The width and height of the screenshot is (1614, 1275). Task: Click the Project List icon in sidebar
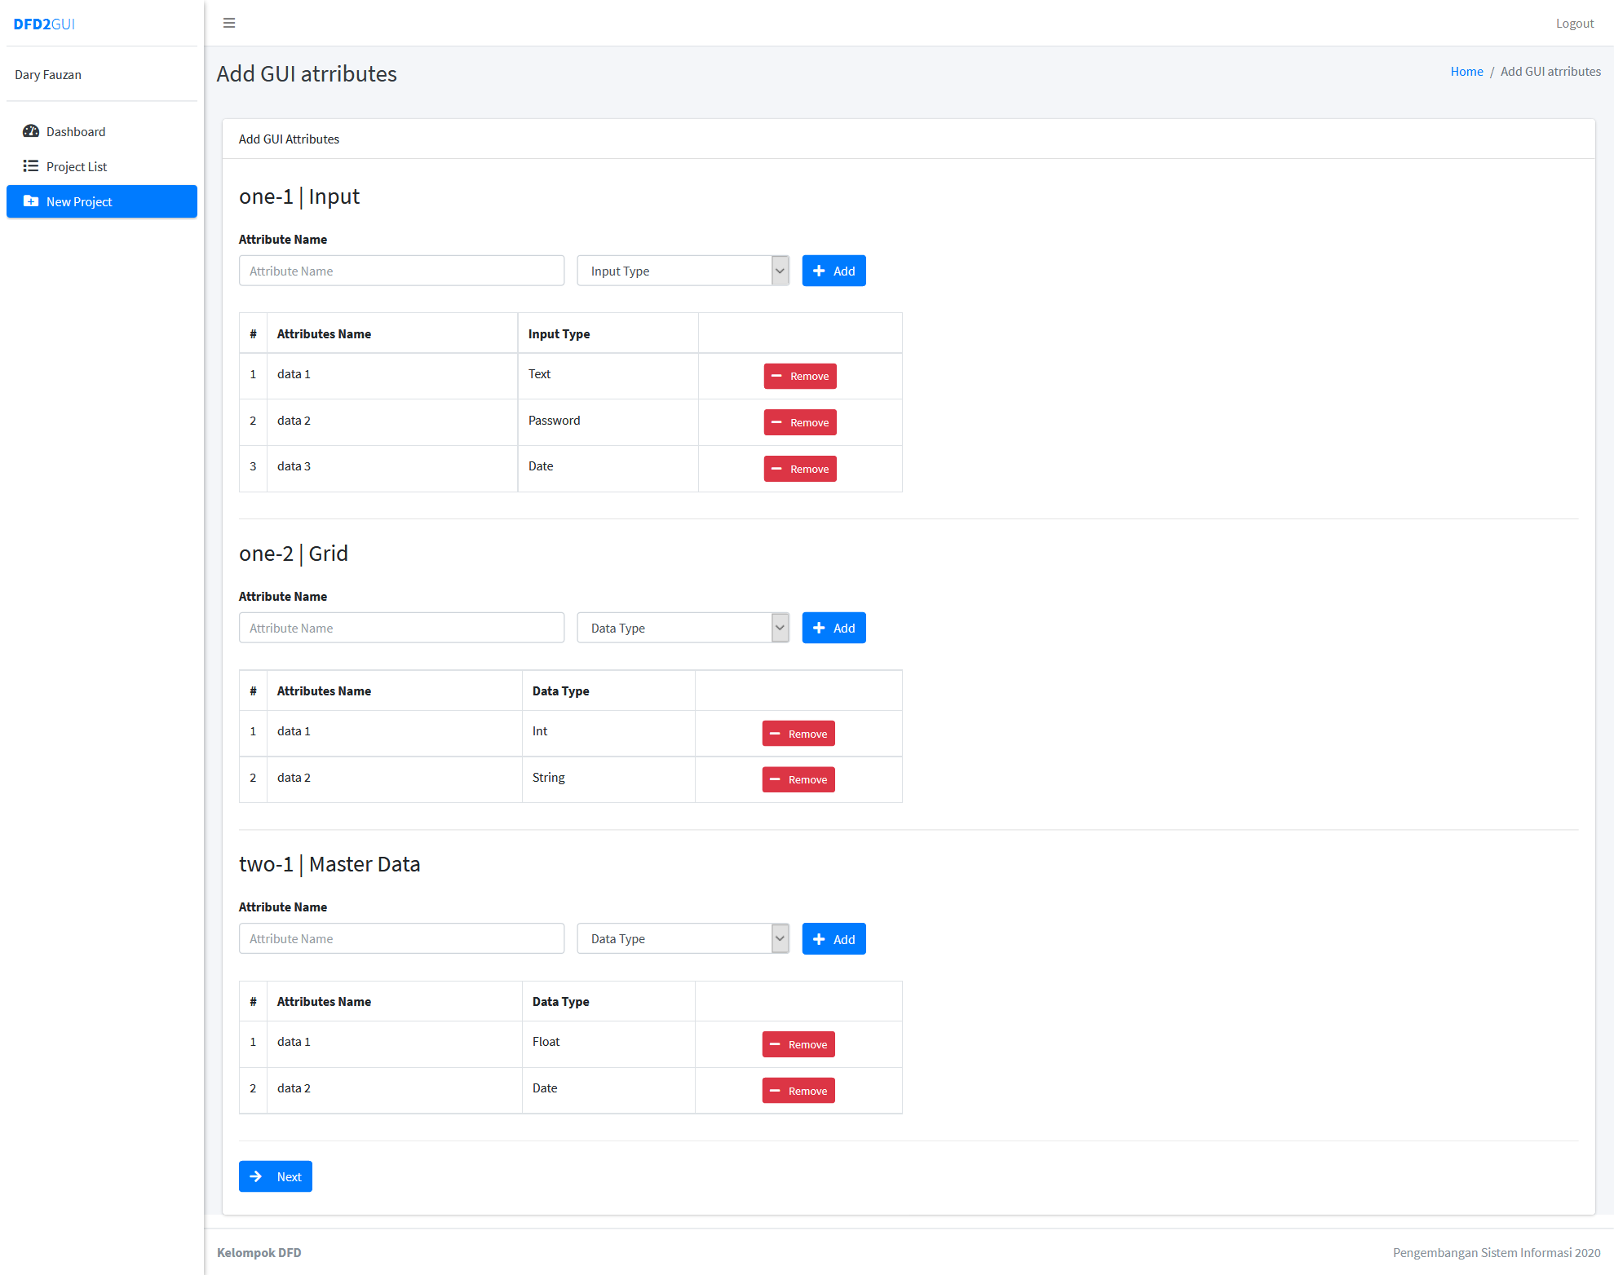click(31, 166)
